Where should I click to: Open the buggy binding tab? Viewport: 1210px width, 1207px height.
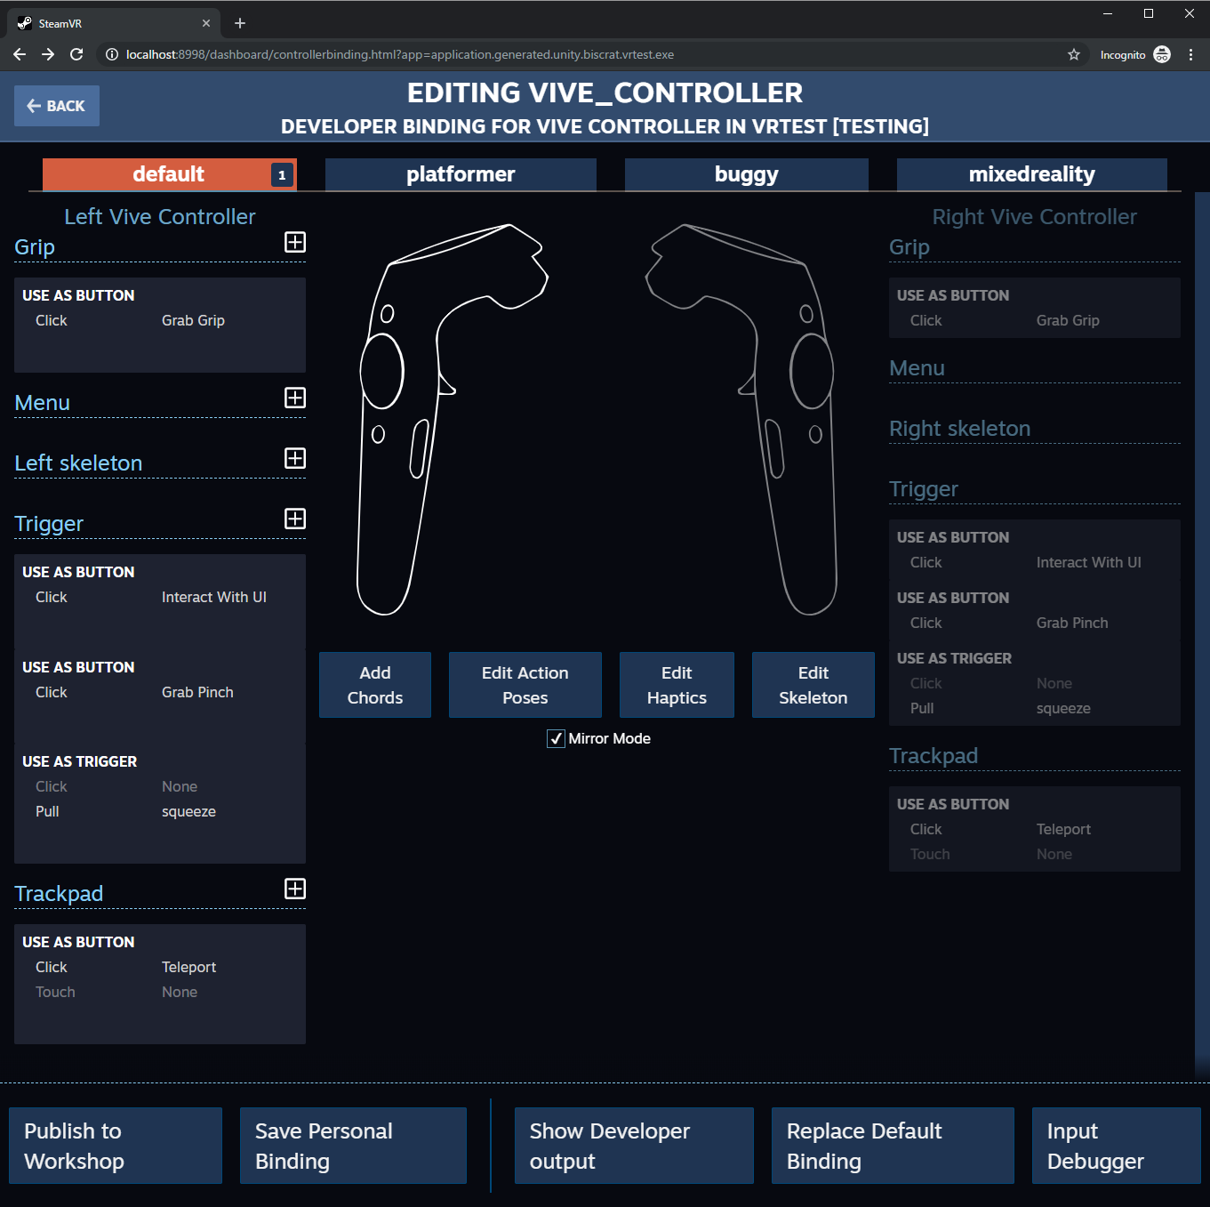point(746,174)
